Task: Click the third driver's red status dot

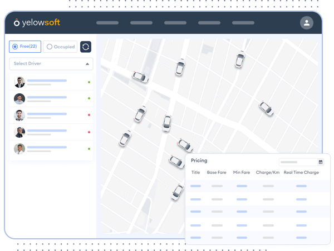Action: (x=89, y=116)
